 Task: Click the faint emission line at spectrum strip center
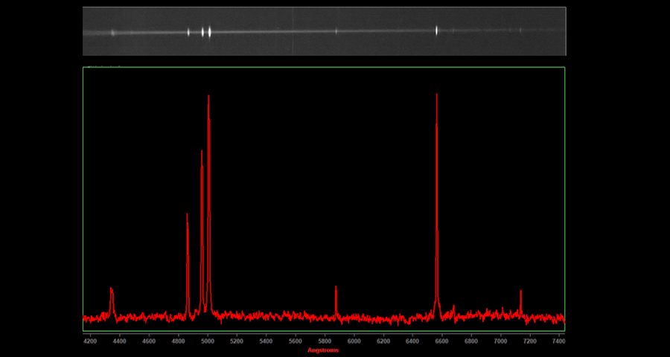tap(336, 31)
